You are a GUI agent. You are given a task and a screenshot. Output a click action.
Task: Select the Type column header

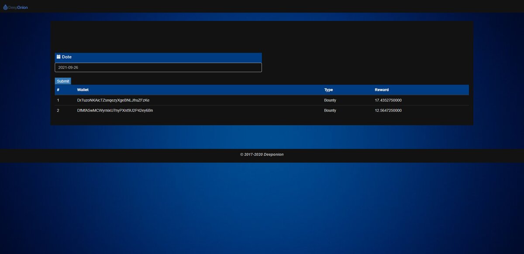pyautogui.click(x=328, y=90)
